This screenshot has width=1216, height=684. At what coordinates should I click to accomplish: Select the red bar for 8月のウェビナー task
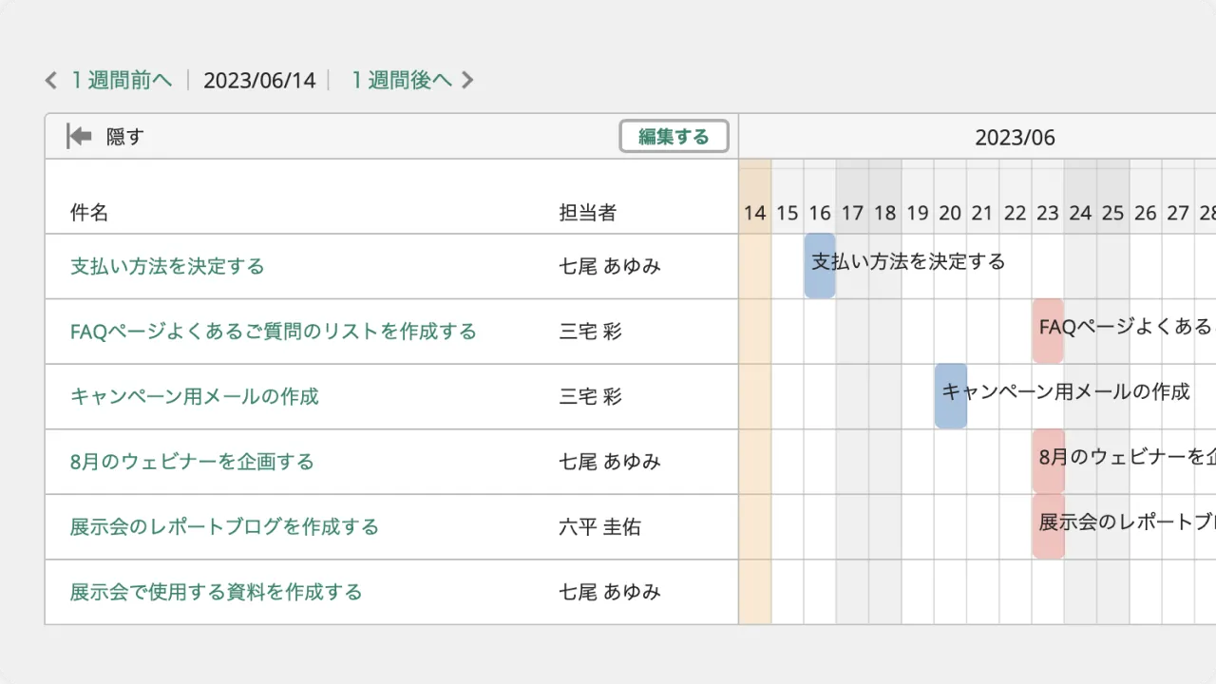(1048, 462)
